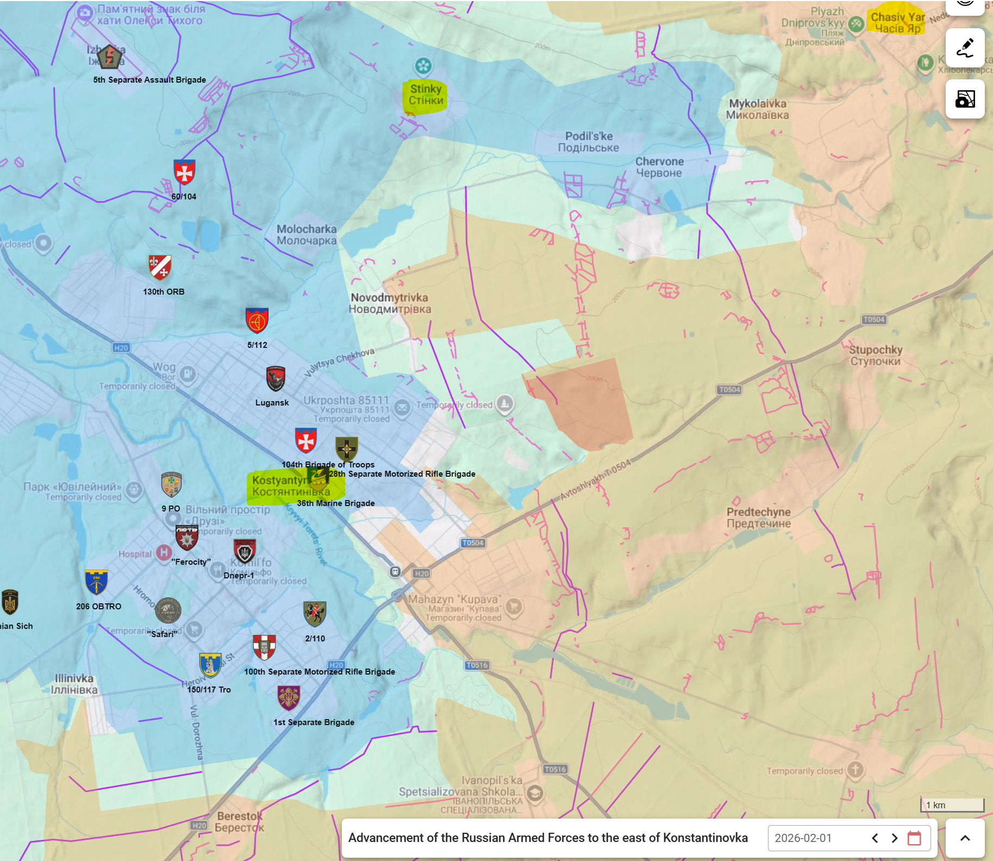This screenshot has height=861, width=993.
Task: Open the map screenshot tool
Action: point(965,99)
